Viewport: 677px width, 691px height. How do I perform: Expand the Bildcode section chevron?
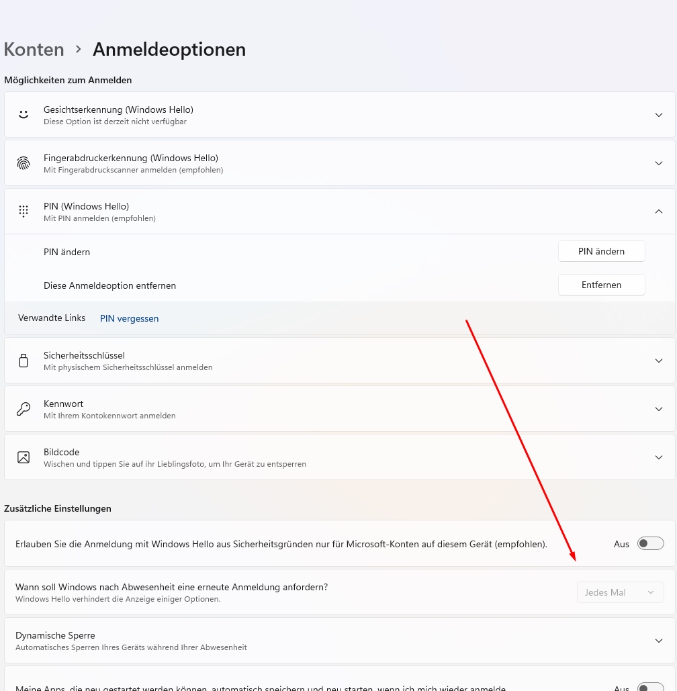tap(658, 457)
